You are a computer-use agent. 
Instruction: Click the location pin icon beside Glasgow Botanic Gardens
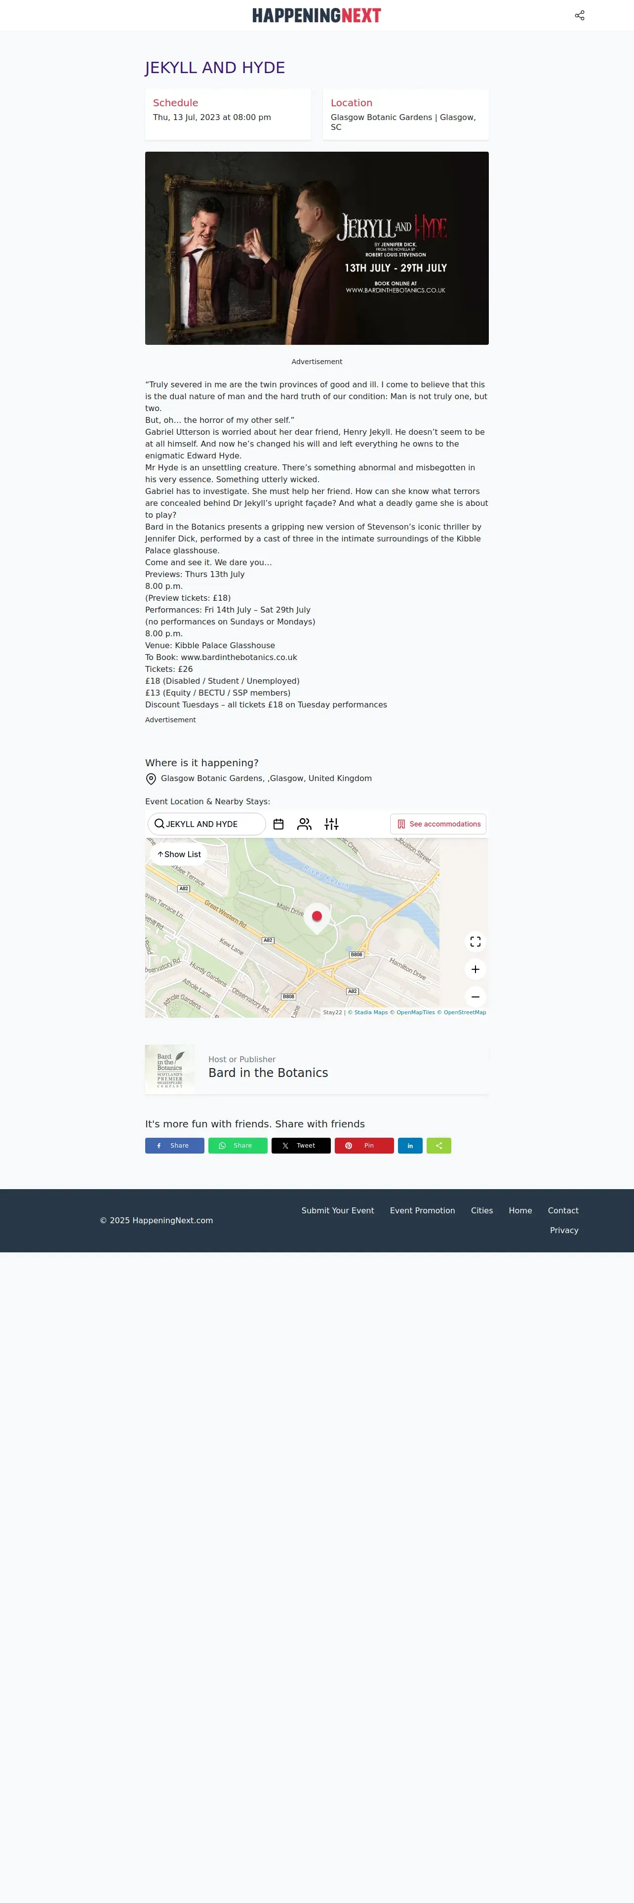pyautogui.click(x=151, y=780)
